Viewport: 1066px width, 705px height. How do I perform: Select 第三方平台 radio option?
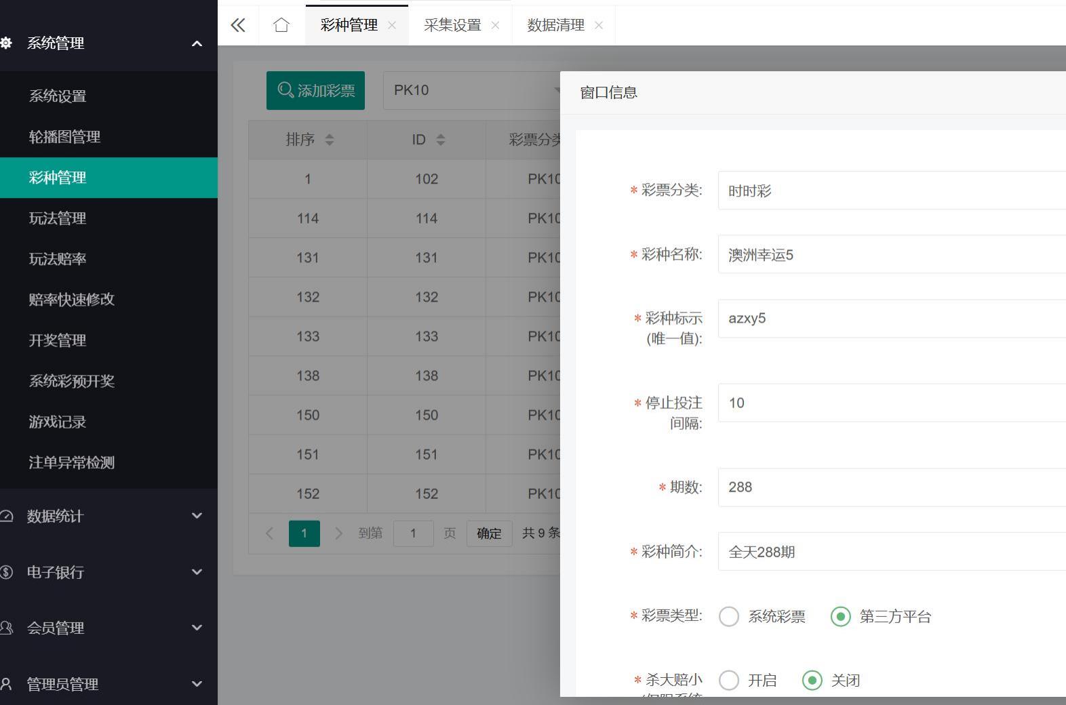(841, 616)
